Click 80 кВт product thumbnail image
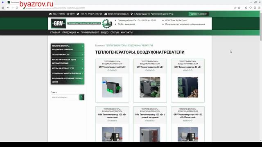The height and width of the screenshot is (147, 262). [x=187, y=87]
